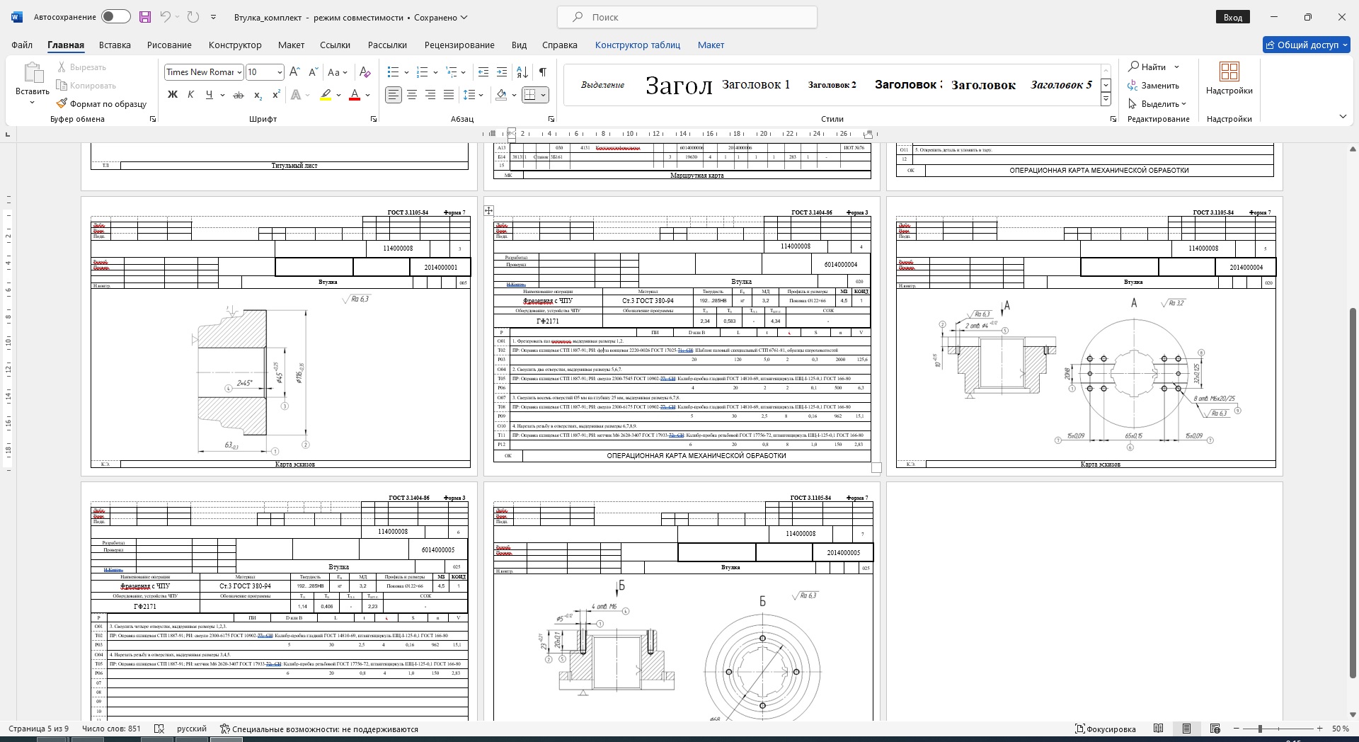Center-align the paragraph text

pyautogui.click(x=412, y=95)
